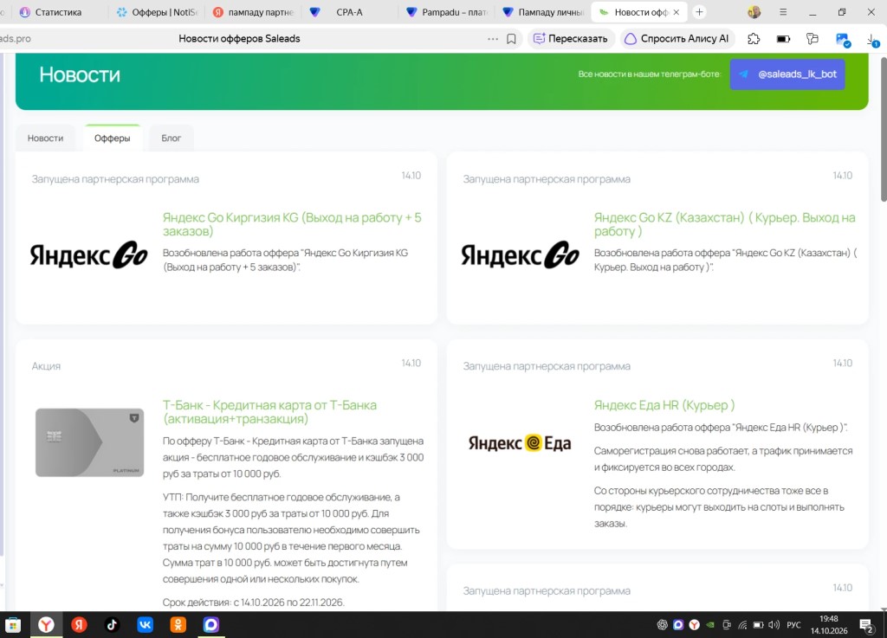Switch to the 'Офферы | NotiS' browser tab
887x638 pixels.
tap(156, 12)
